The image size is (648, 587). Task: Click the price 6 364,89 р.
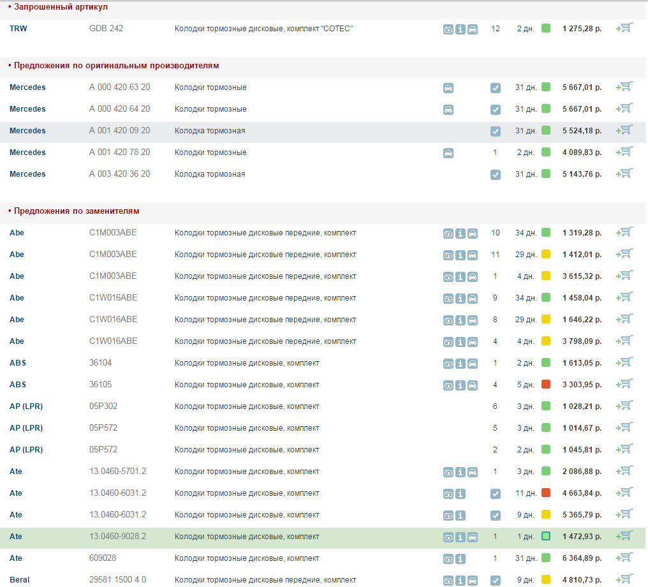[x=582, y=558]
